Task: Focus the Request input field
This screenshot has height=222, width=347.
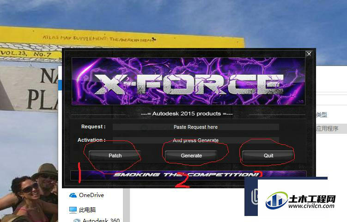Action: (x=195, y=127)
